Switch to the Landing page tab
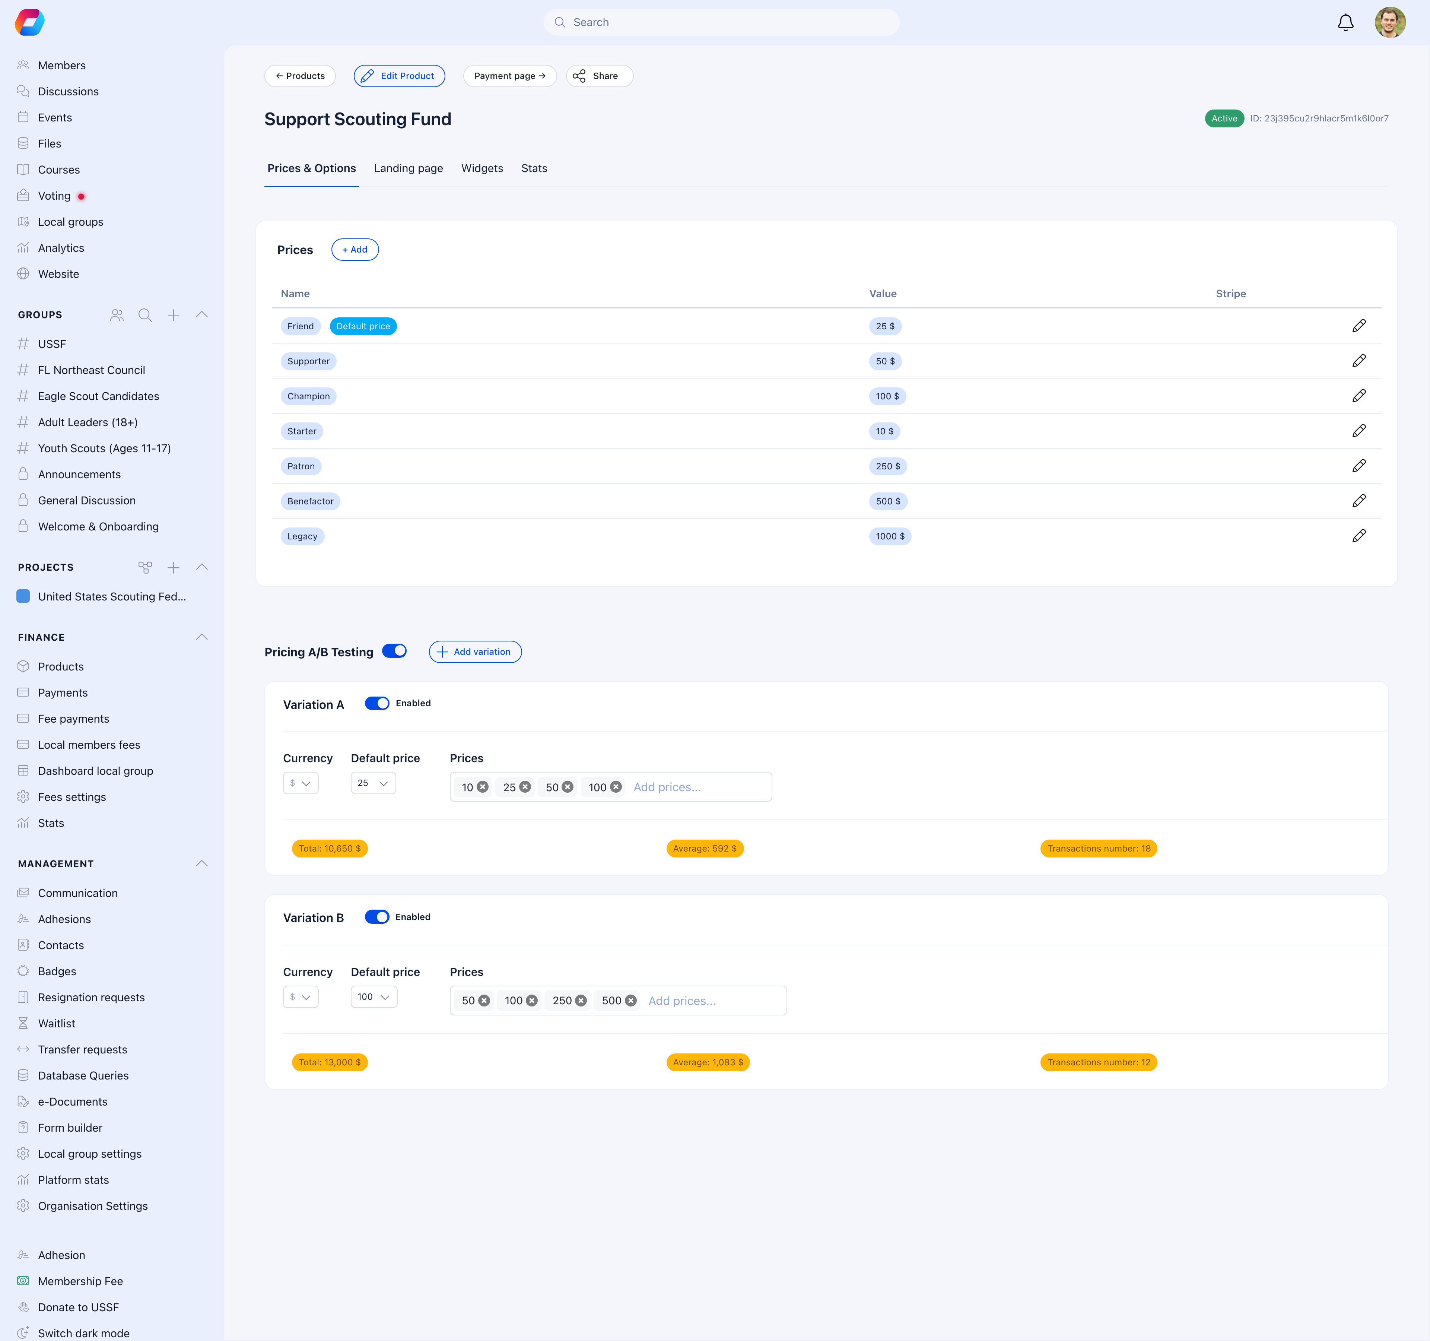This screenshot has height=1341, width=1430. (408, 168)
